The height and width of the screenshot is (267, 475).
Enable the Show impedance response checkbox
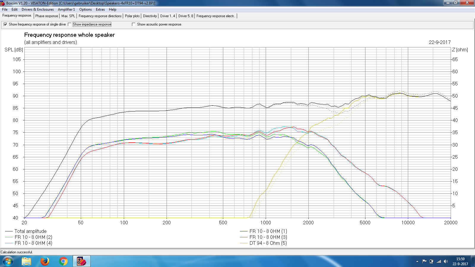click(70, 24)
